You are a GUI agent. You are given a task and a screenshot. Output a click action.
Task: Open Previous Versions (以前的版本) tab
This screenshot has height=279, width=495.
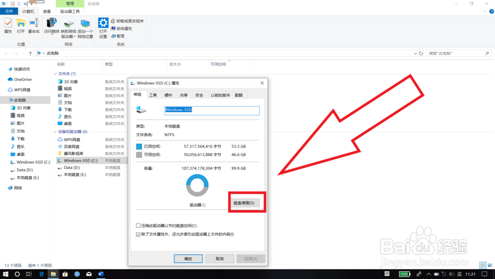220,95
